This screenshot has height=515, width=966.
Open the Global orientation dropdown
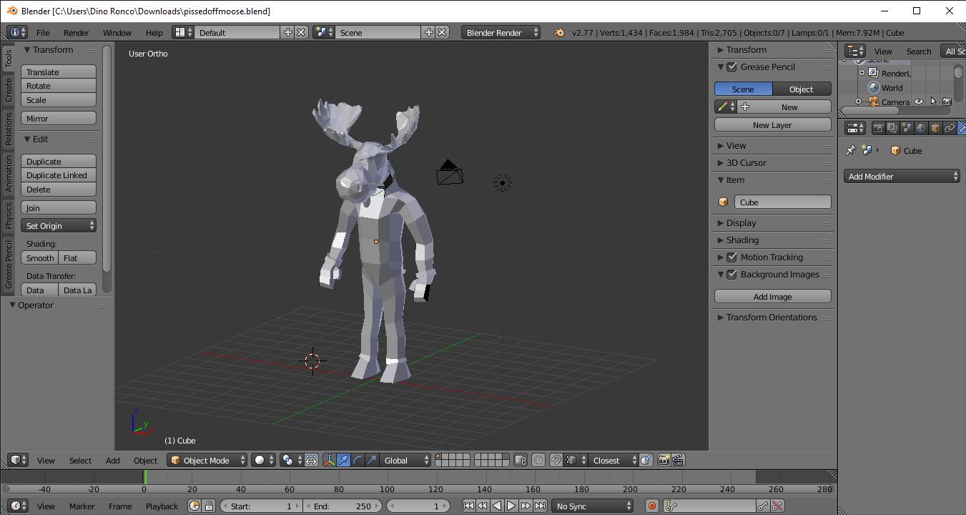tap(405, 460)
